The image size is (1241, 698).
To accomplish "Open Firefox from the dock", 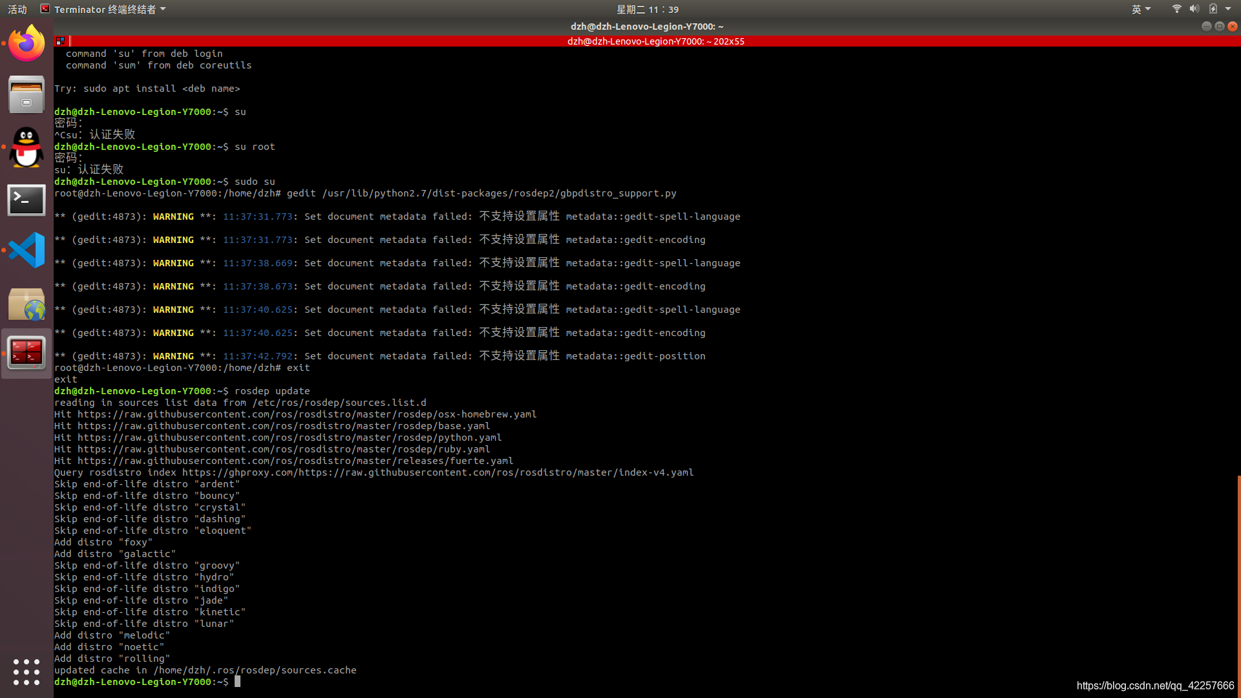I will (x=27, y=43).
